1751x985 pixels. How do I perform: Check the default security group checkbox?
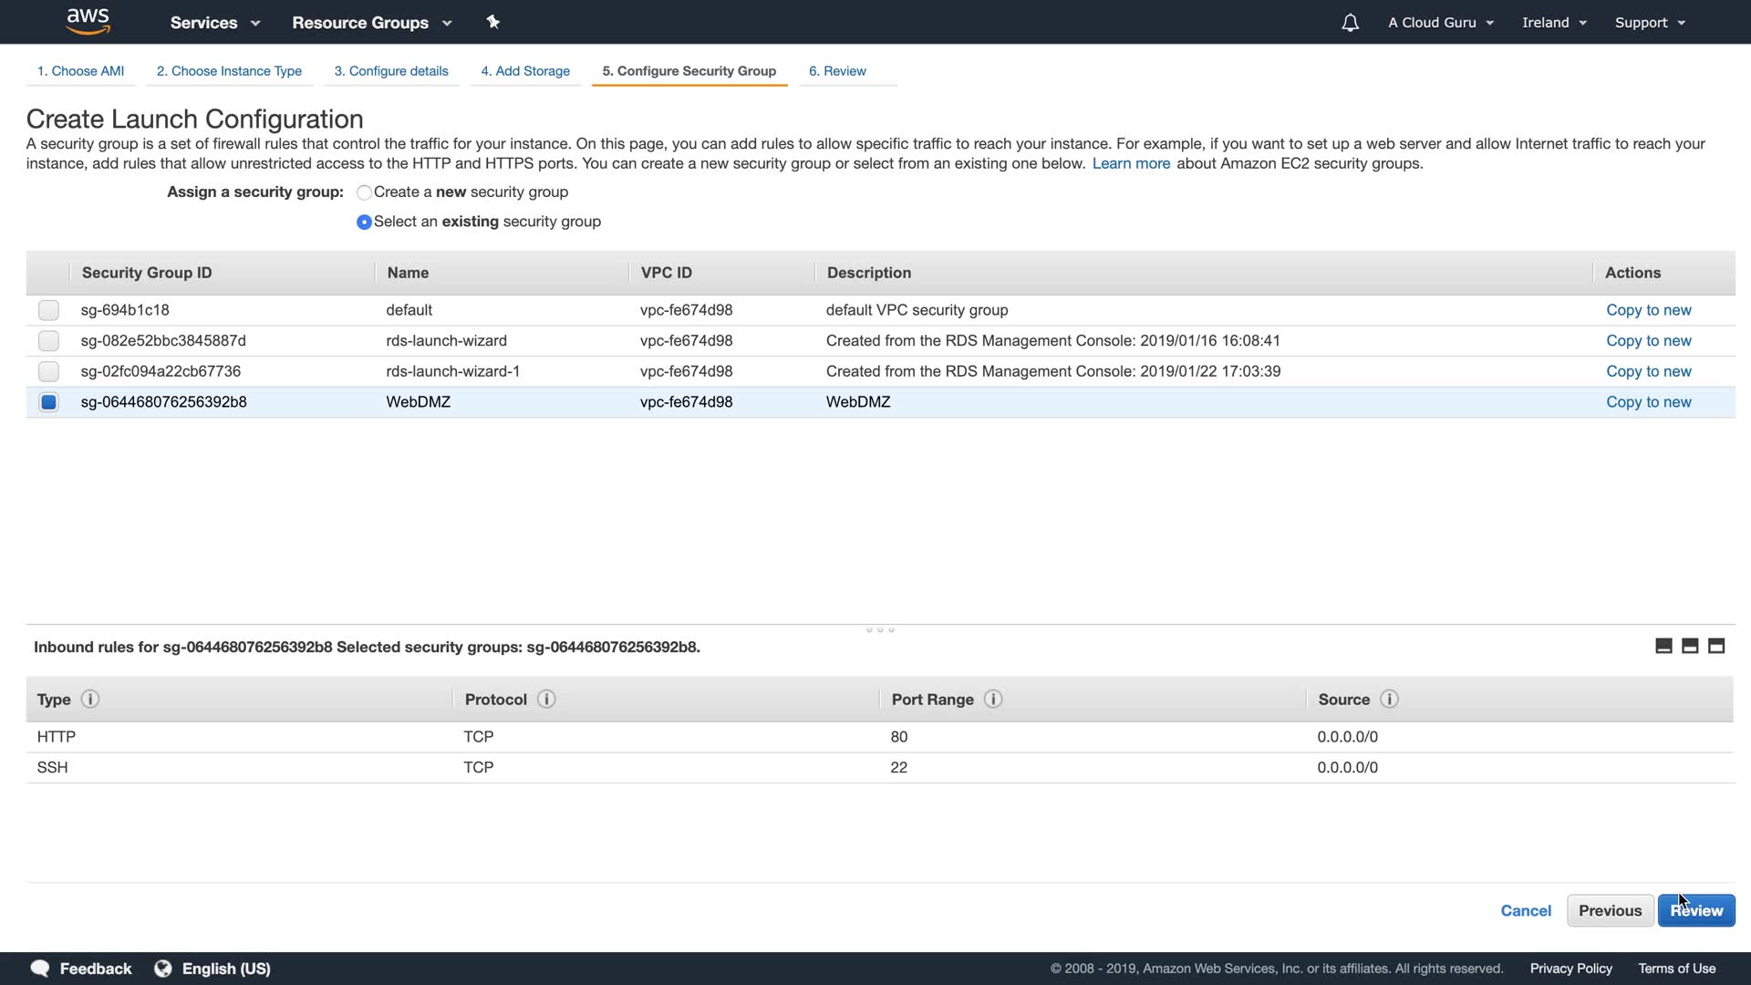pyautogui.click(x=48, y=310)
